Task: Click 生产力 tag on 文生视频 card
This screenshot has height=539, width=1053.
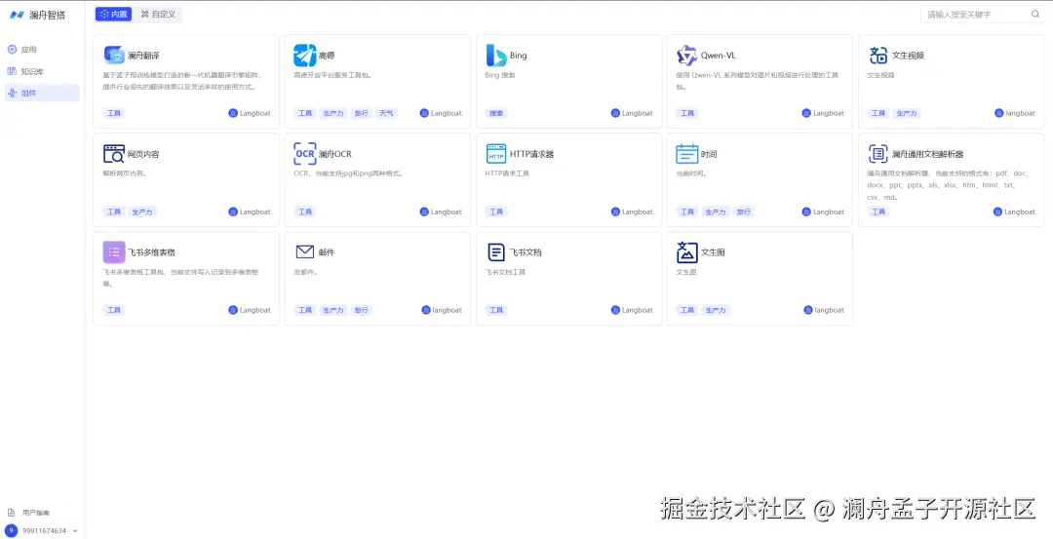Action: point(906,113)
